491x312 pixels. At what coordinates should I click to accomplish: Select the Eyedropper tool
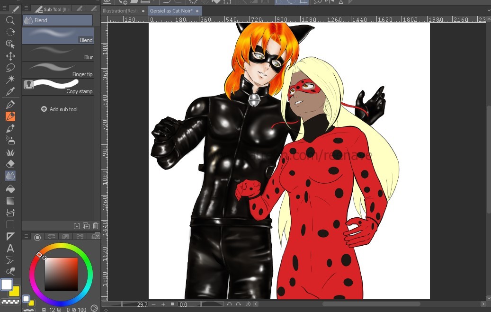pos(10,91)
